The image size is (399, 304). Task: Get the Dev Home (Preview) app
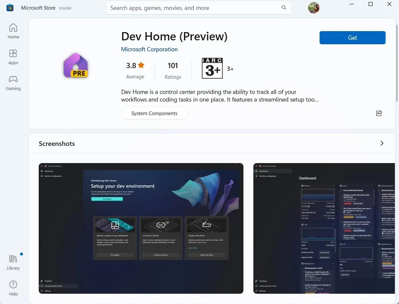point(352,38)
